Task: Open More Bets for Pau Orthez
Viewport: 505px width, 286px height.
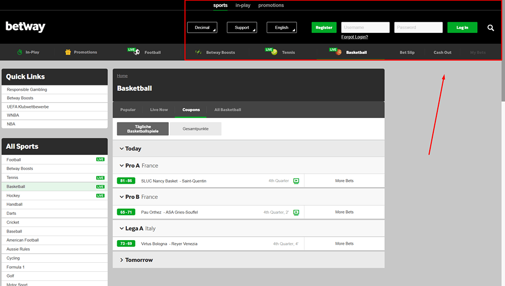Action: click(x=344, y=212)
